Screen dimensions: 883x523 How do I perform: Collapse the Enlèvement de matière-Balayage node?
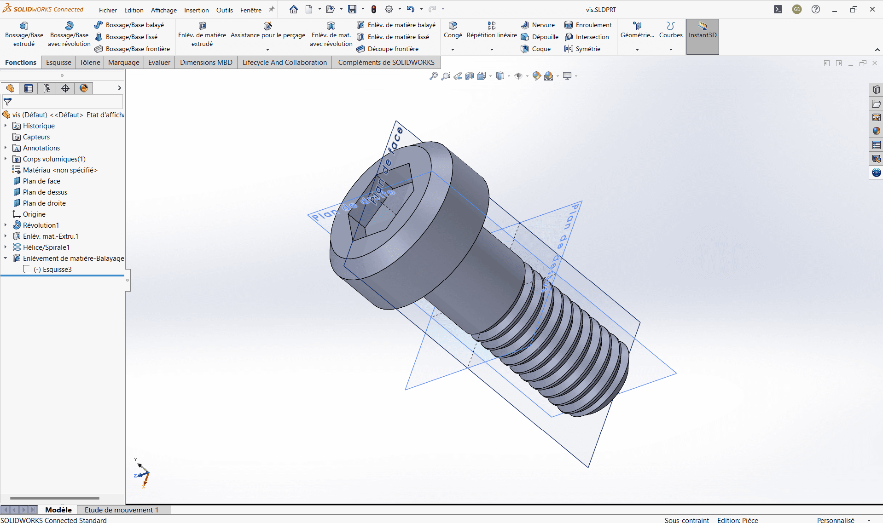pos(6,258)
